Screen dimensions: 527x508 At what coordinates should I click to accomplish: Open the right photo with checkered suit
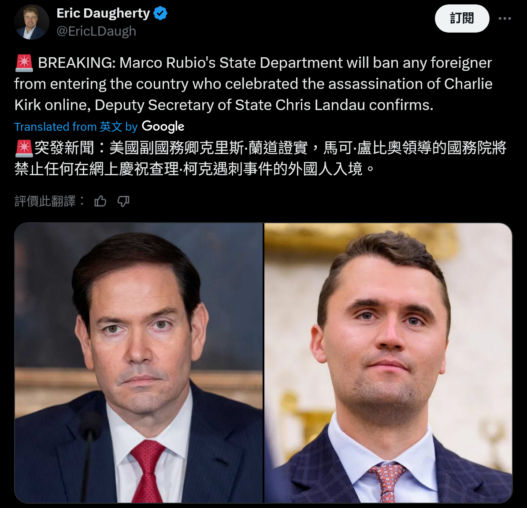coord(388,363)
